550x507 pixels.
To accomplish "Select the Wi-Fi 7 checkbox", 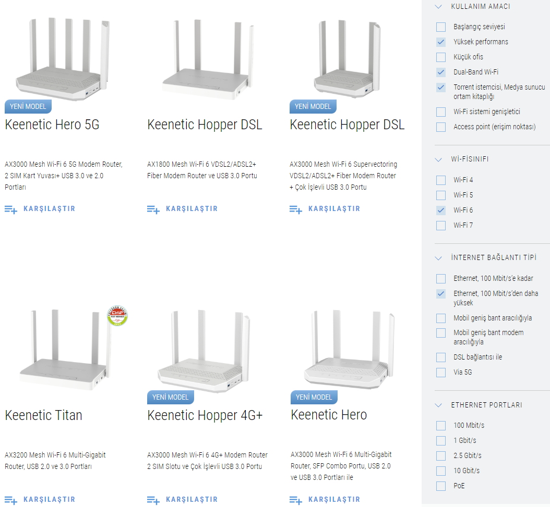I will pos(441,225).
